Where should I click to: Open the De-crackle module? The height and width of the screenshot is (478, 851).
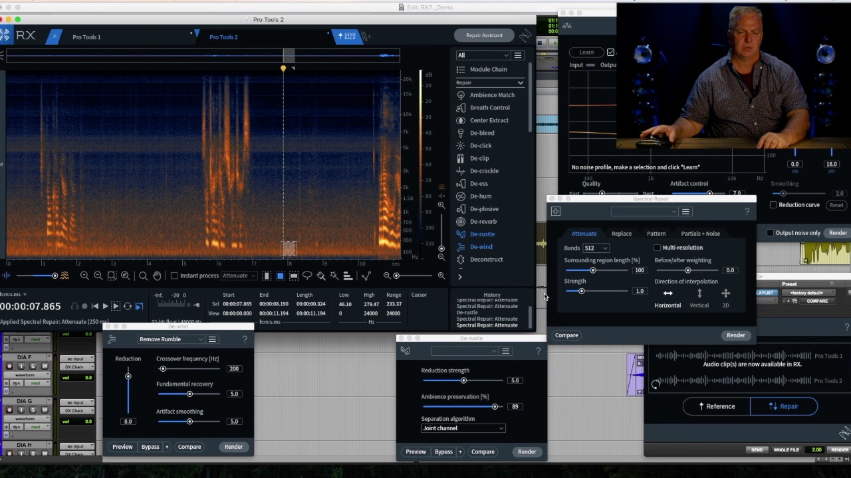pyautogui.click(x=484, y=171)
